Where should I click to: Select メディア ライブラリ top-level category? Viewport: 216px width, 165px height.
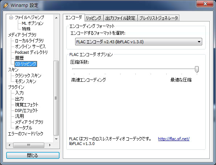pos(22,35)
